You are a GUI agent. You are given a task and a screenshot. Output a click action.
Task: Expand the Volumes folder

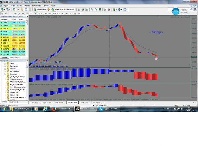(5, 69)
